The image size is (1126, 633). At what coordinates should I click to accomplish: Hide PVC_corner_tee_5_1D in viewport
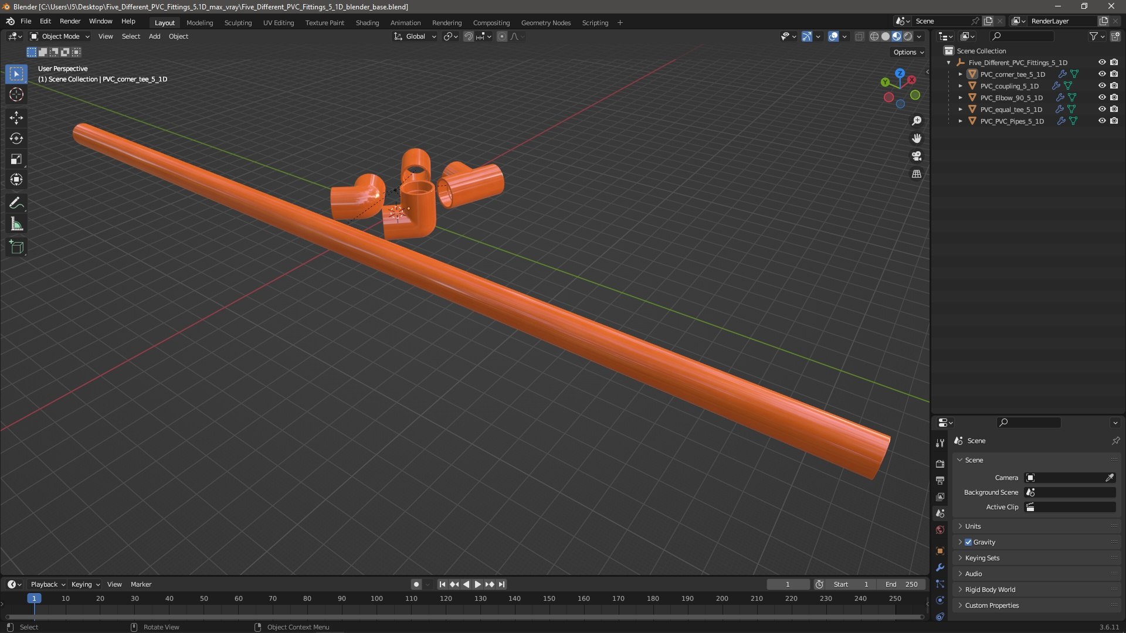coord(1102,74)
